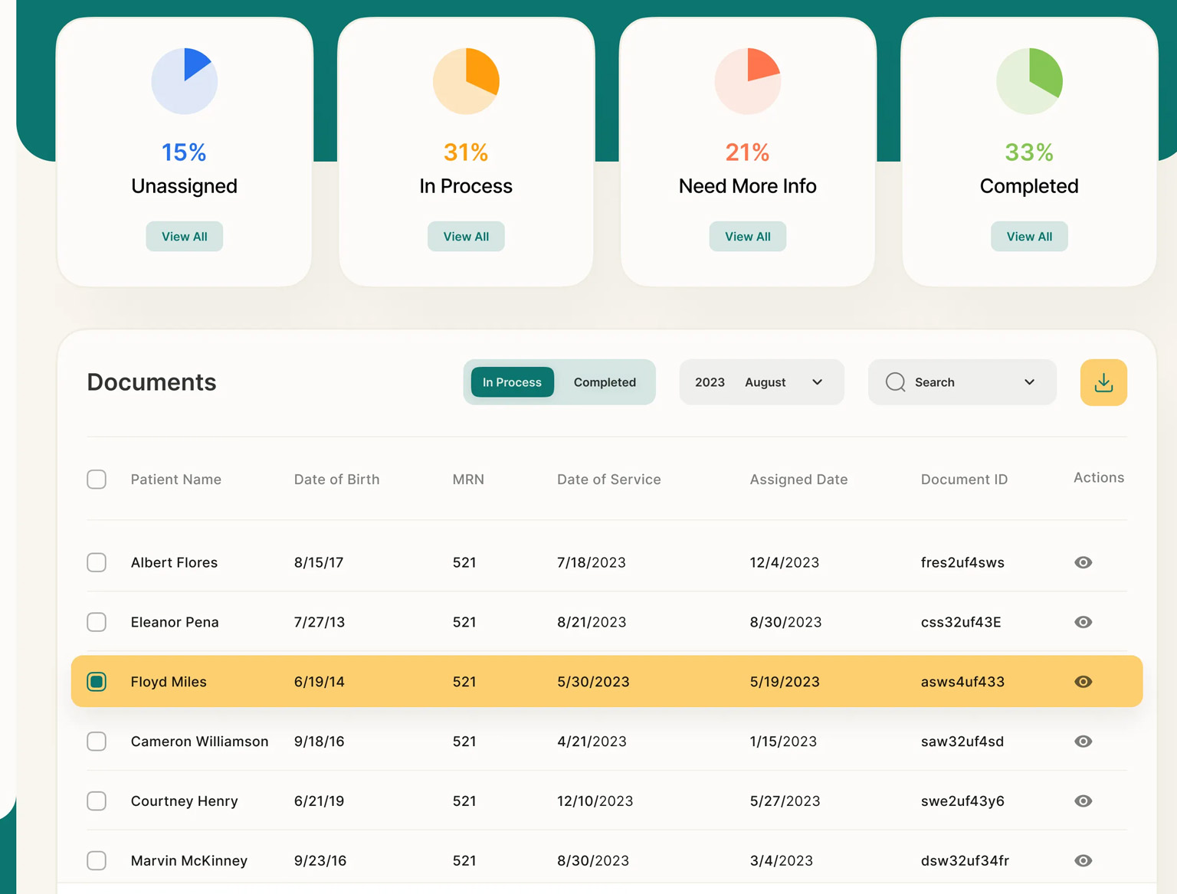Image resolution: width=1177 pixels, height=894 pixels.
Task: Click the Assigned Date column header
Action: tap(798, 480)
